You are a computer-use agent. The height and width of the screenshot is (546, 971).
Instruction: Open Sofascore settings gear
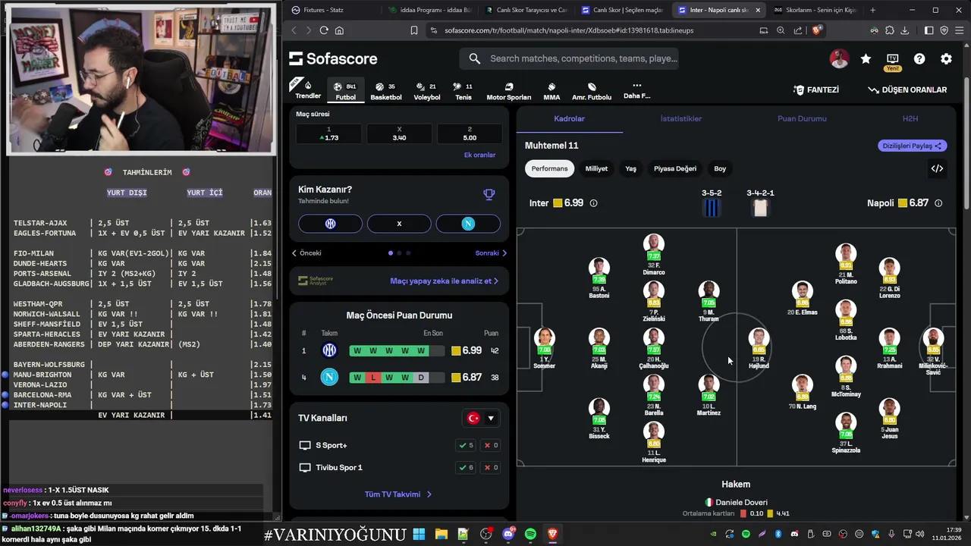[946, 58]
